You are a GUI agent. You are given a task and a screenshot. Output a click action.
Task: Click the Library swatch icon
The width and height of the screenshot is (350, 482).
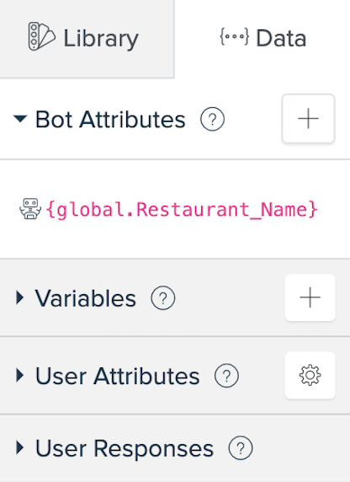42,36
